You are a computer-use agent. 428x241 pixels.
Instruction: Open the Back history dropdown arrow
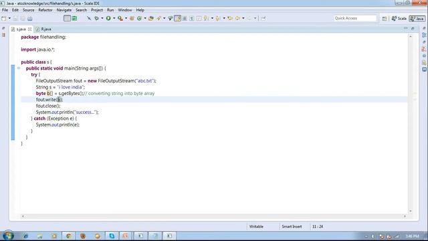(x=243, y=18)
